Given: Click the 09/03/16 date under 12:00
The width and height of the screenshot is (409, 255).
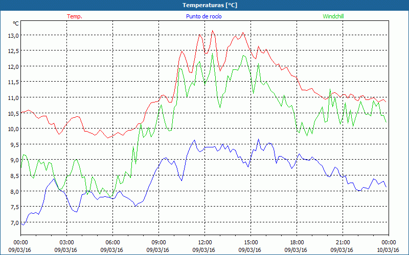Looking at the screenshot, I should click(203, 250).
